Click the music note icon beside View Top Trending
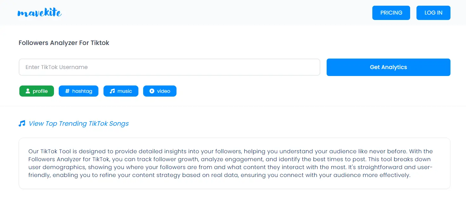The image size is (466, 202). pyautogui.click(x=22, y=123)
